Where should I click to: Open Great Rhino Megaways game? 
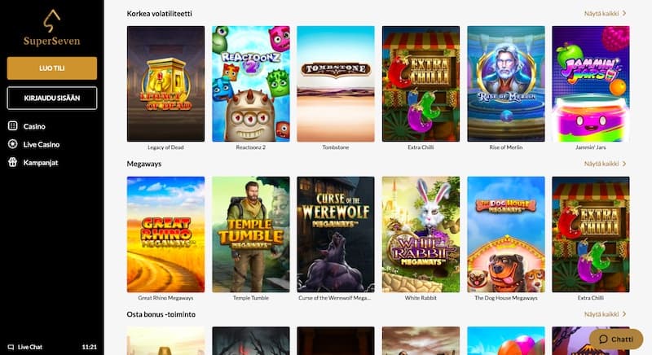(x=165, y=234)
